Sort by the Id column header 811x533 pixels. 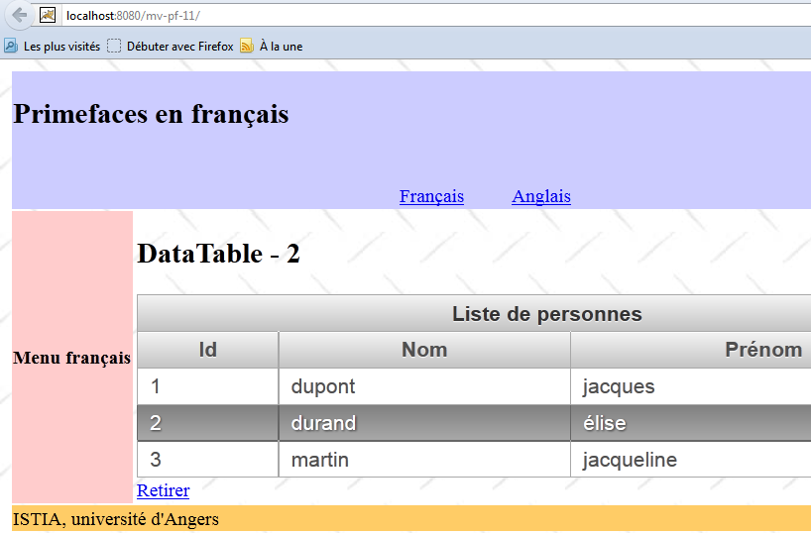(207, 350)
